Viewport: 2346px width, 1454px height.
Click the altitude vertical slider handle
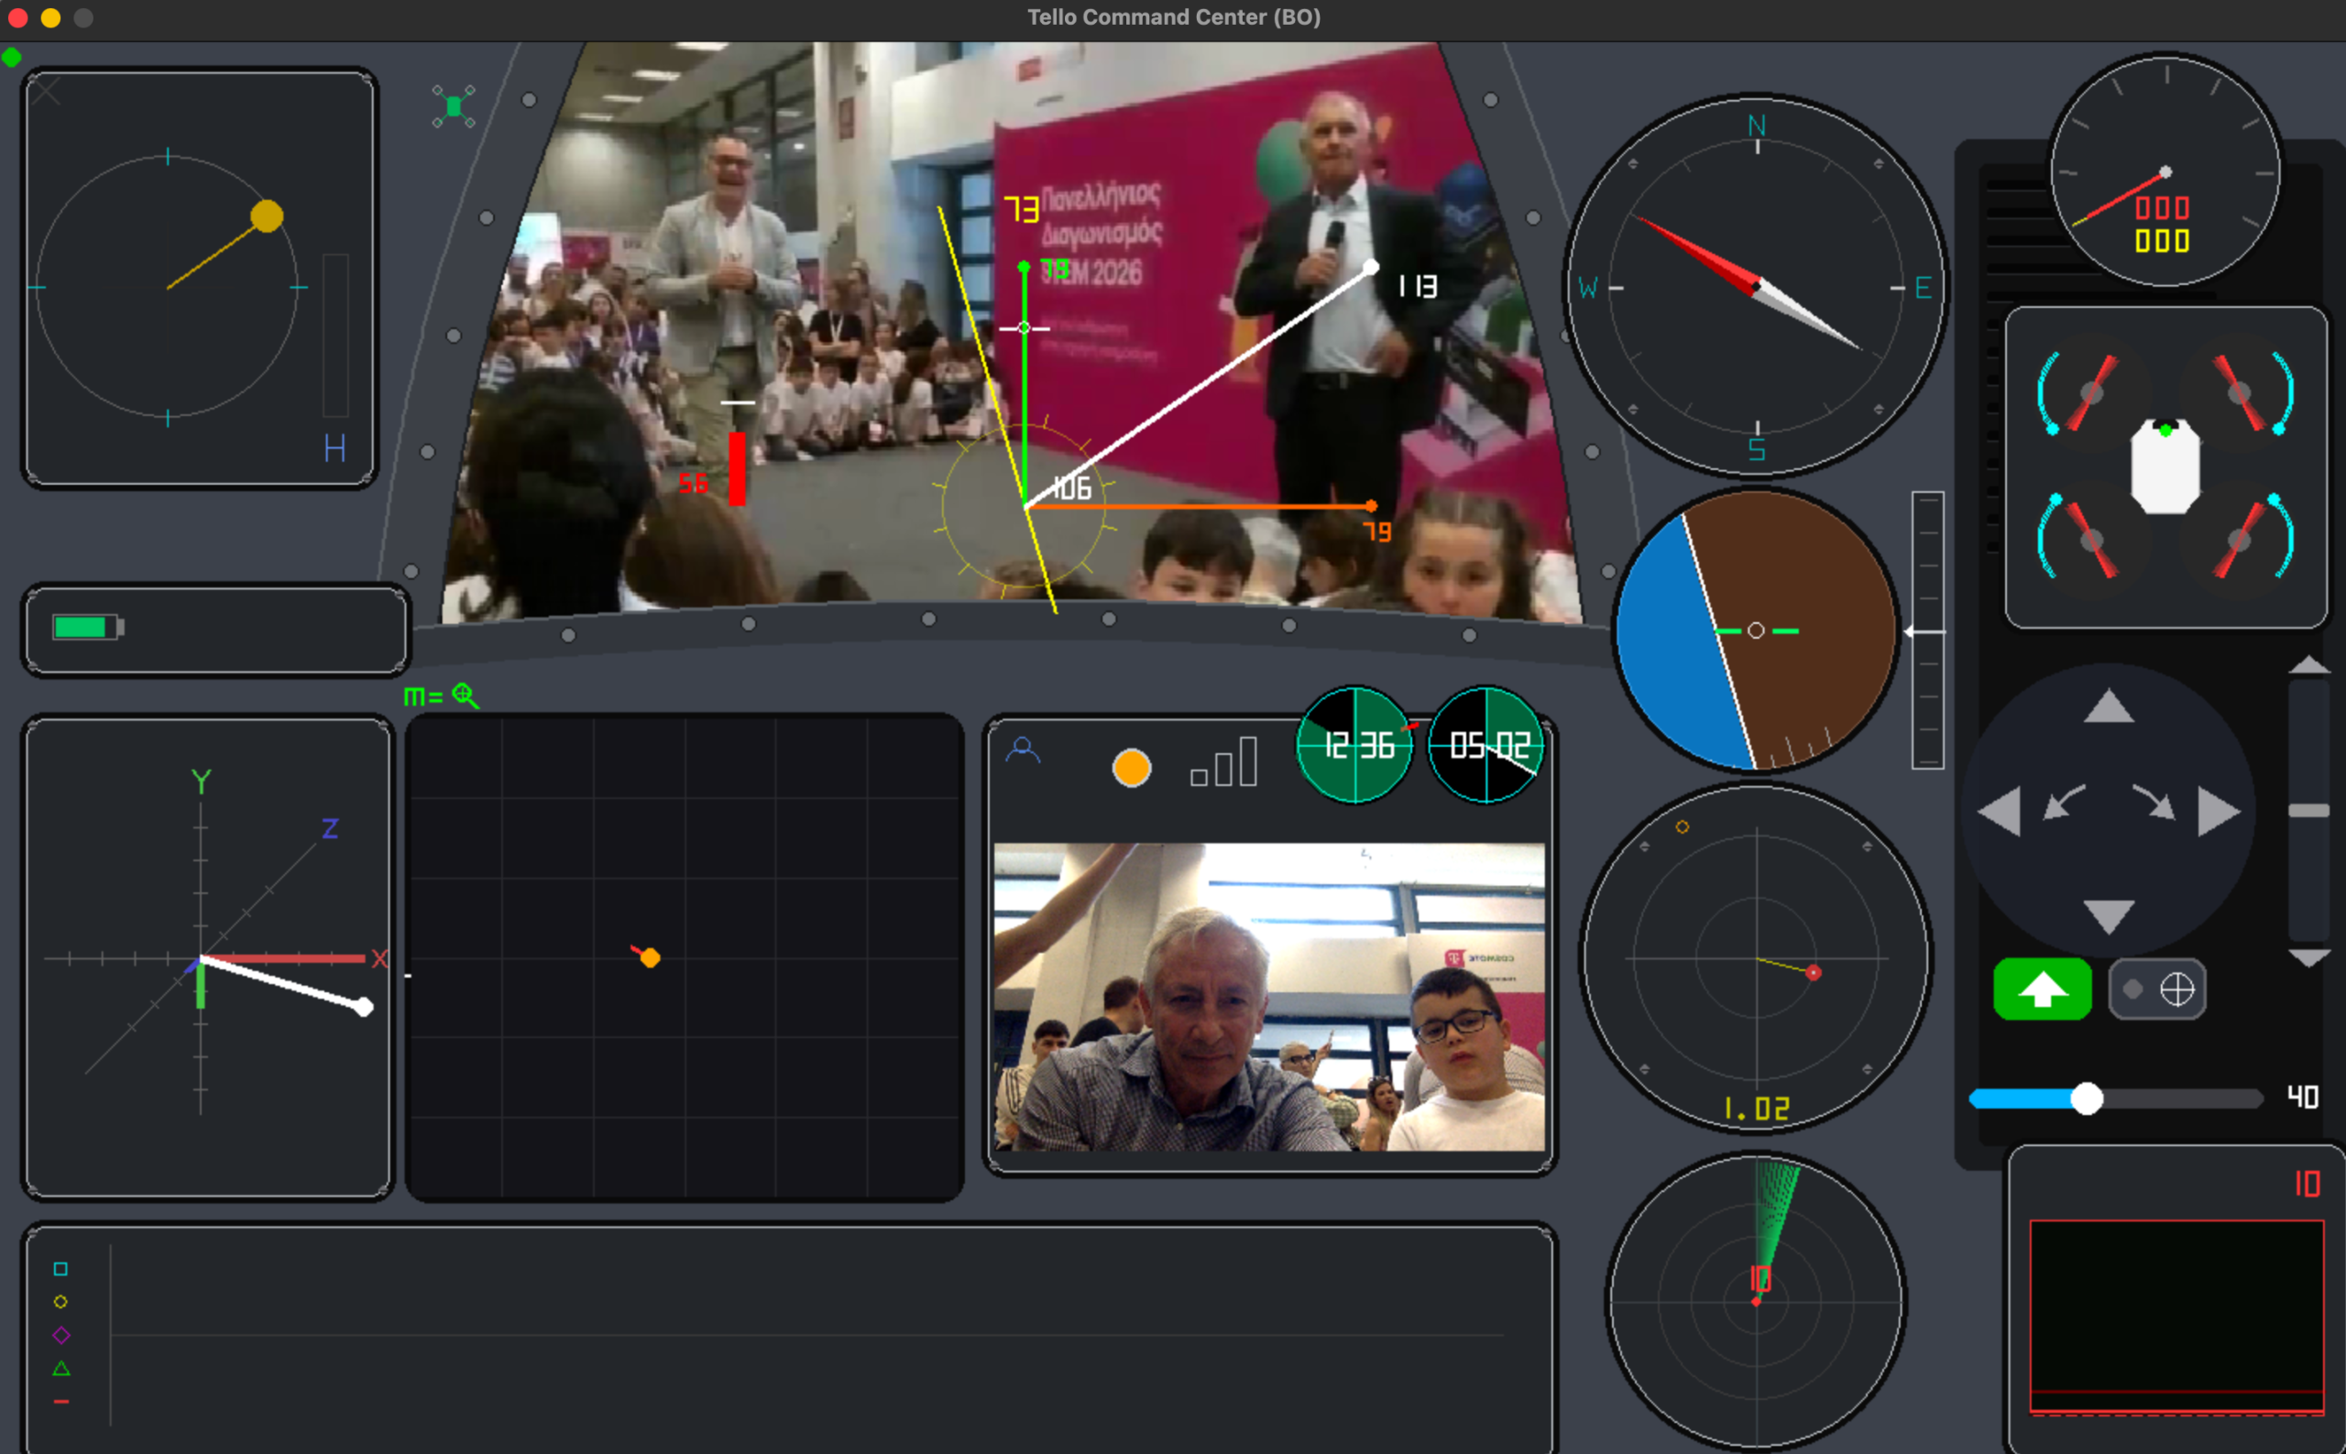[2308, 811]
